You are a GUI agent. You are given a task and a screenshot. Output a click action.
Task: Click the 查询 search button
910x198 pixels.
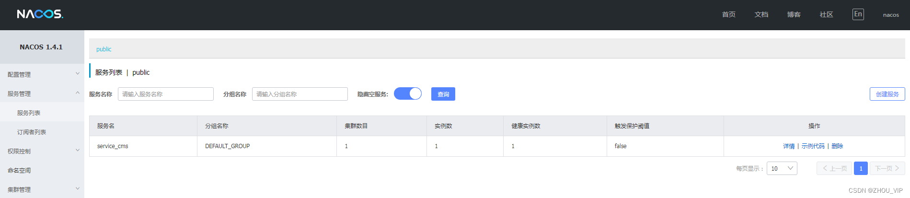point(443,94)
